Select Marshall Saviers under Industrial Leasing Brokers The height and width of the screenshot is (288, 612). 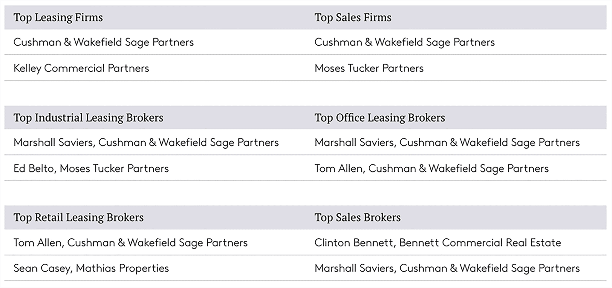(x=146, y=143)
